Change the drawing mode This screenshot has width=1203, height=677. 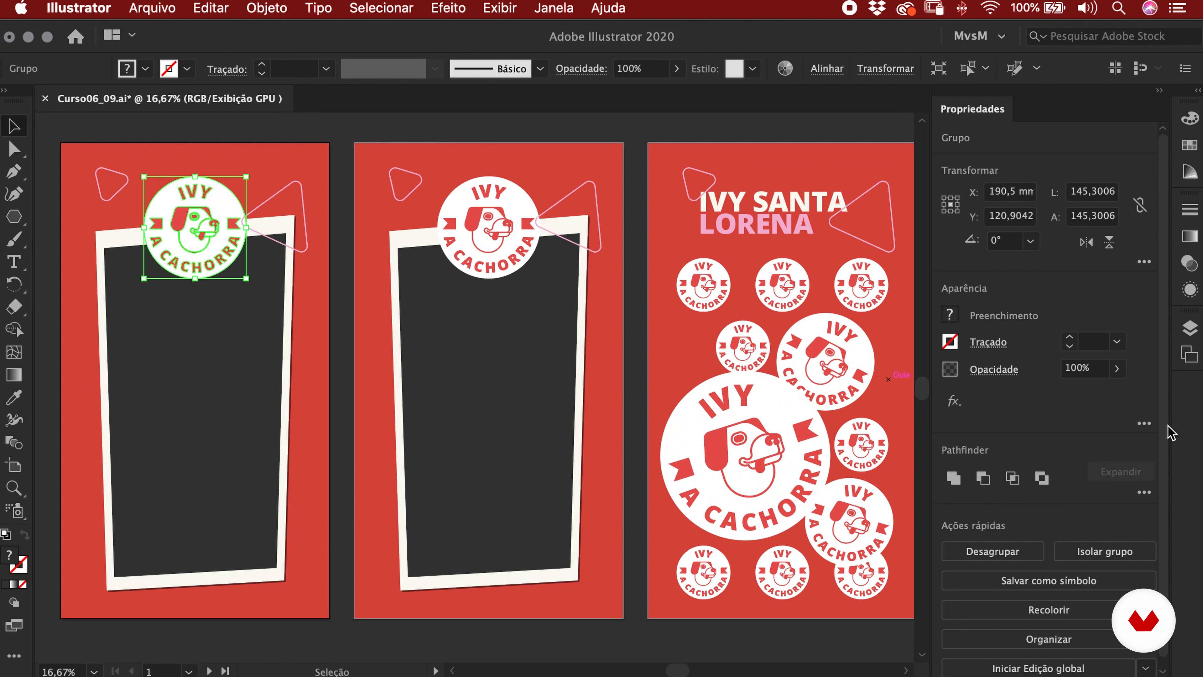tap(14, 603)
